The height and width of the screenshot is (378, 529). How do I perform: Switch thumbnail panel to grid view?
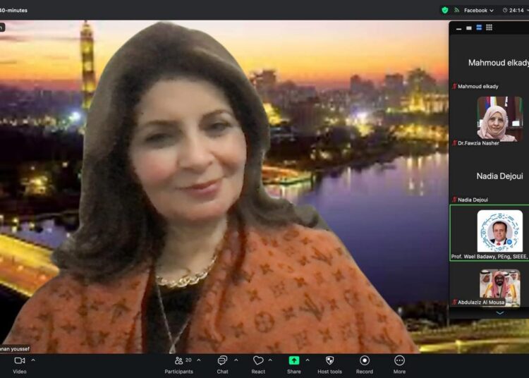(490, 28)
